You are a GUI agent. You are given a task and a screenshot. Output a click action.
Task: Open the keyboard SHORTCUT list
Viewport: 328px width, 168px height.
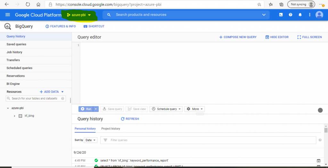coord(94,26)
